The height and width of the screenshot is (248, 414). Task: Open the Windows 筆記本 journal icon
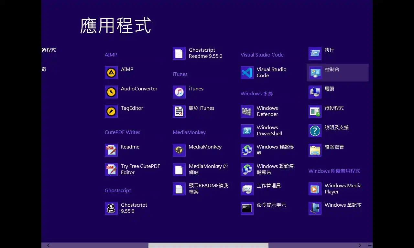point(315,208)
